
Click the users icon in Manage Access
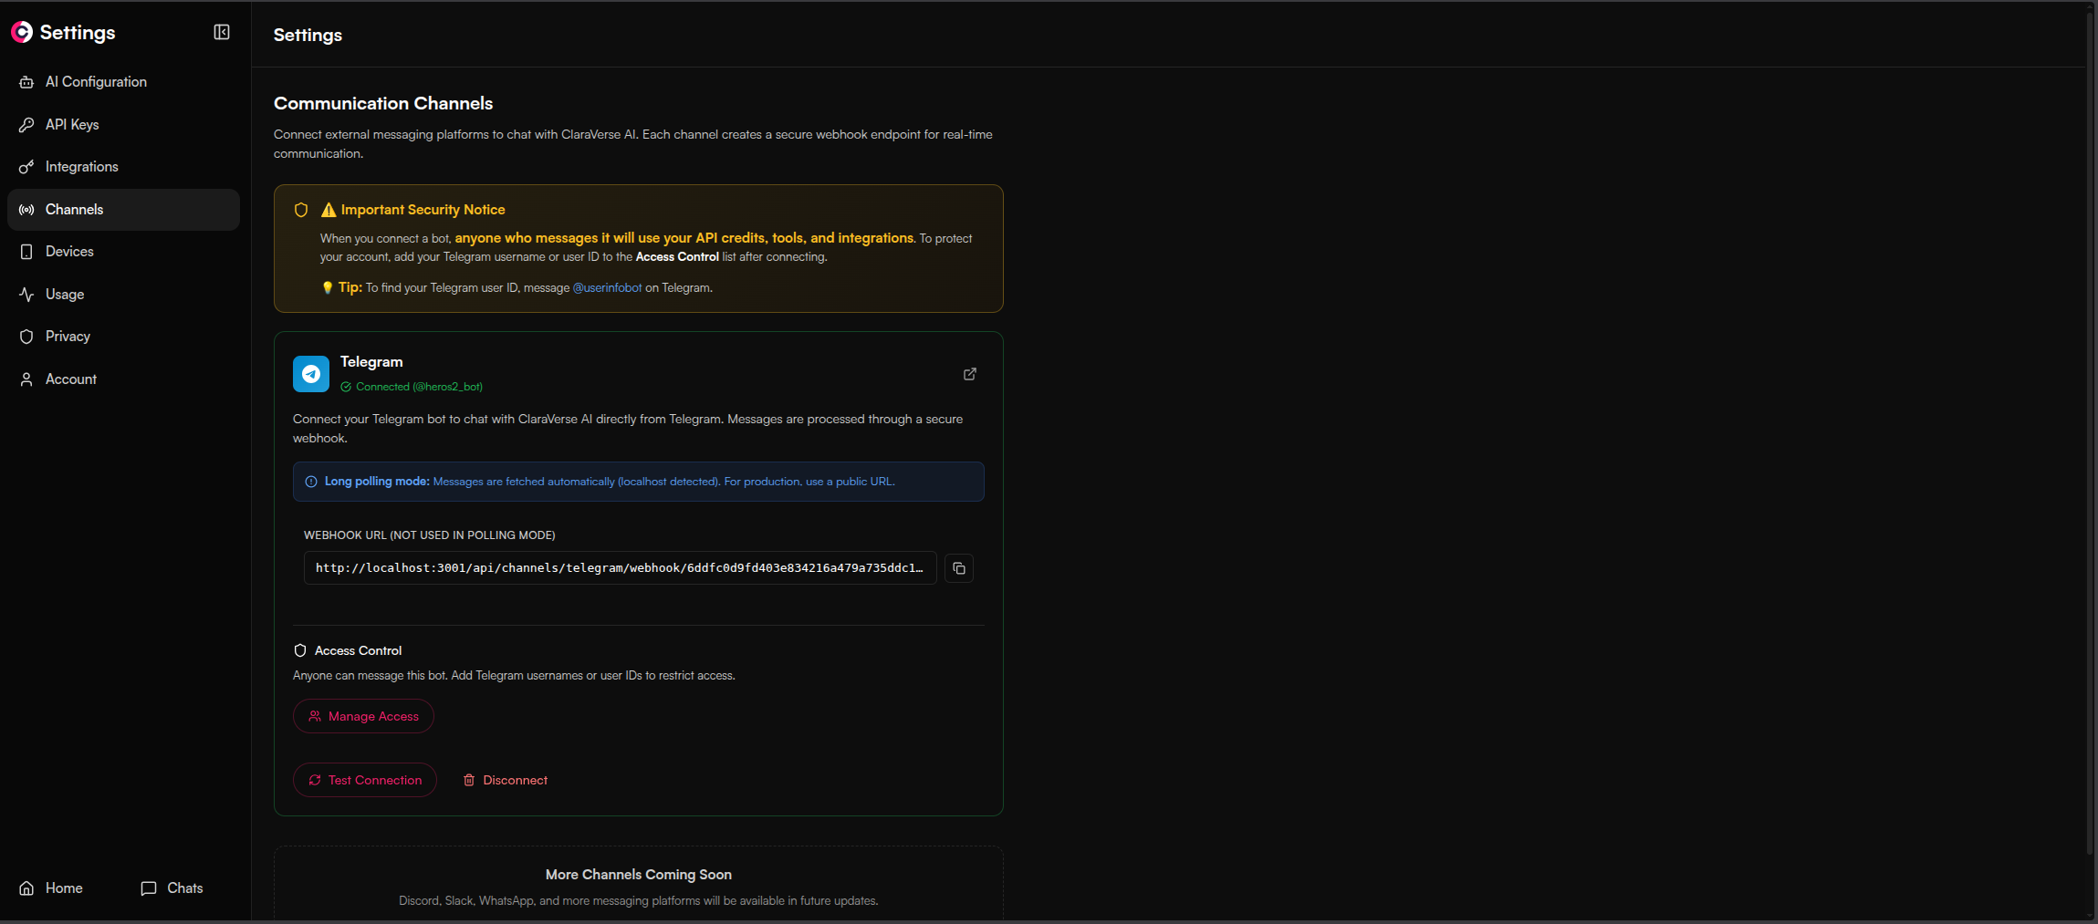click(x=315, y=716)
